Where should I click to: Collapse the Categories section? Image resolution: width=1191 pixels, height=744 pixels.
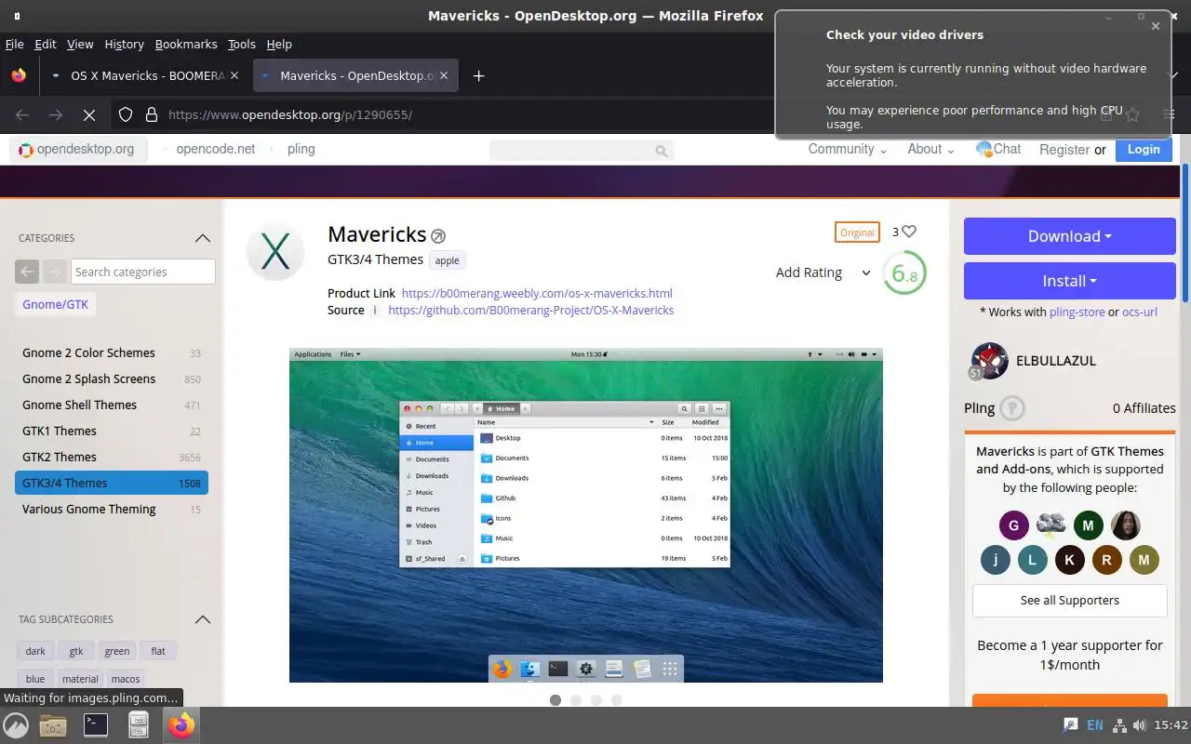[x=203, y=238]
